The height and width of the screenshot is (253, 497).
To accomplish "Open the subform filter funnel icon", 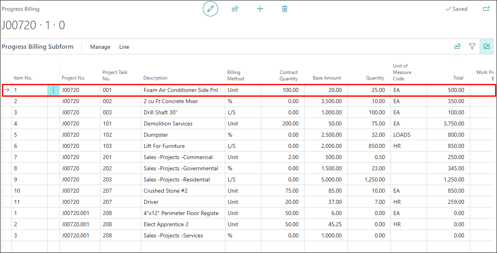I will point(472,47).
